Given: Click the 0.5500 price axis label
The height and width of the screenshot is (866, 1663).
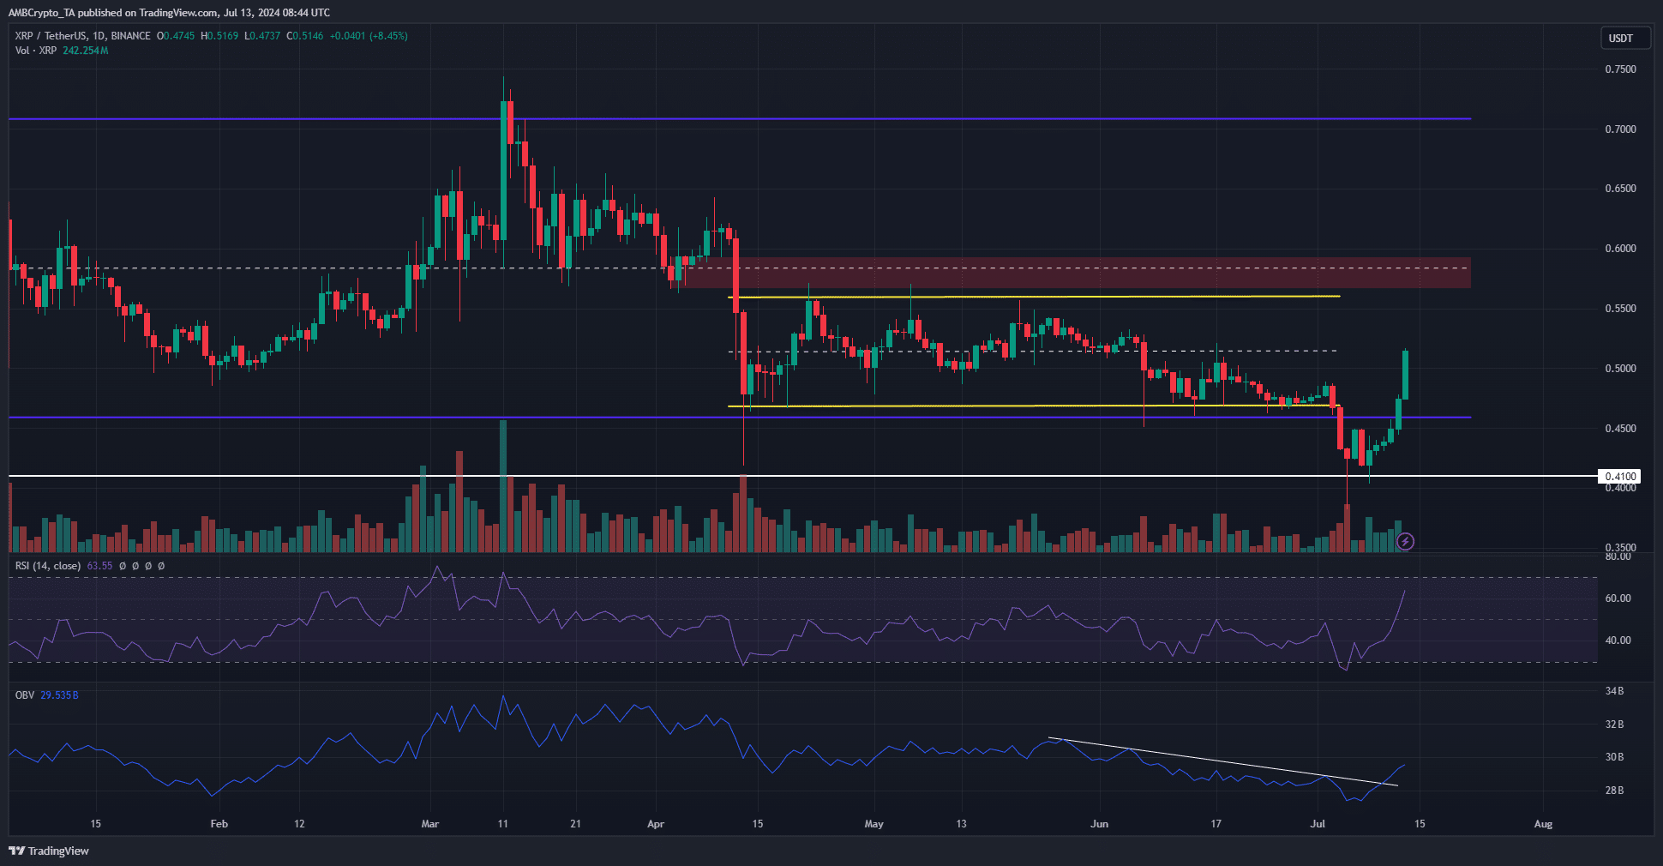Looking at the screenshot, I should coord(1620,309).
